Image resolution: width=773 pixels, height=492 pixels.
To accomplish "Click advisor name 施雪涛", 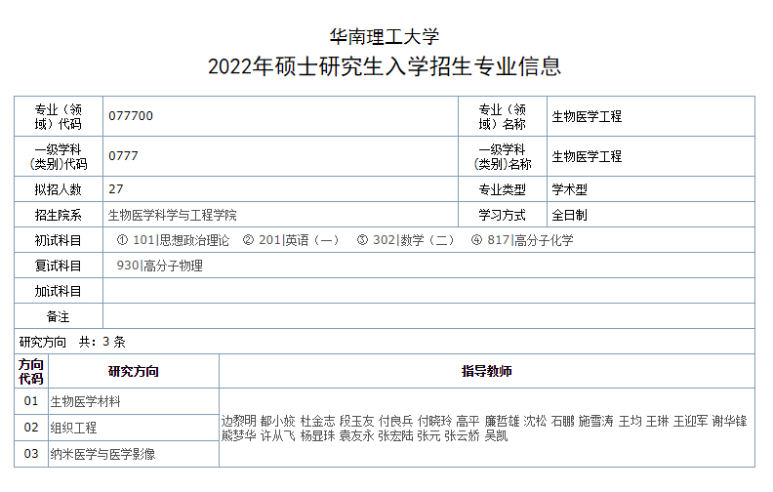I will click(596, 421).
